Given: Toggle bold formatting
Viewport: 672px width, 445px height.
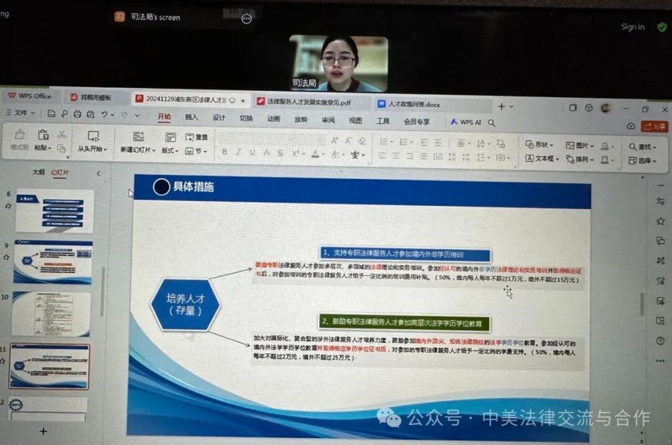Looking at the screenshot, I should point(224,152).
